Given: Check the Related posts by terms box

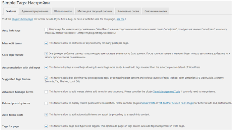Looking at the screenshot, I should [x=46, y=103].
